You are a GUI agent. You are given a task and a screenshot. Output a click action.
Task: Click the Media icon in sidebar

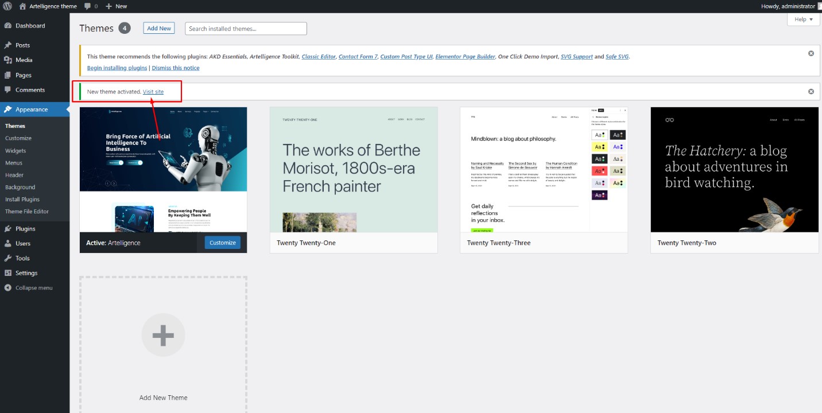(7, 60)
